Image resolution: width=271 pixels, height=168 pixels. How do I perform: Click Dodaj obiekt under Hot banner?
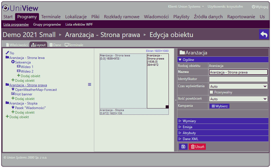click(25, 99)
